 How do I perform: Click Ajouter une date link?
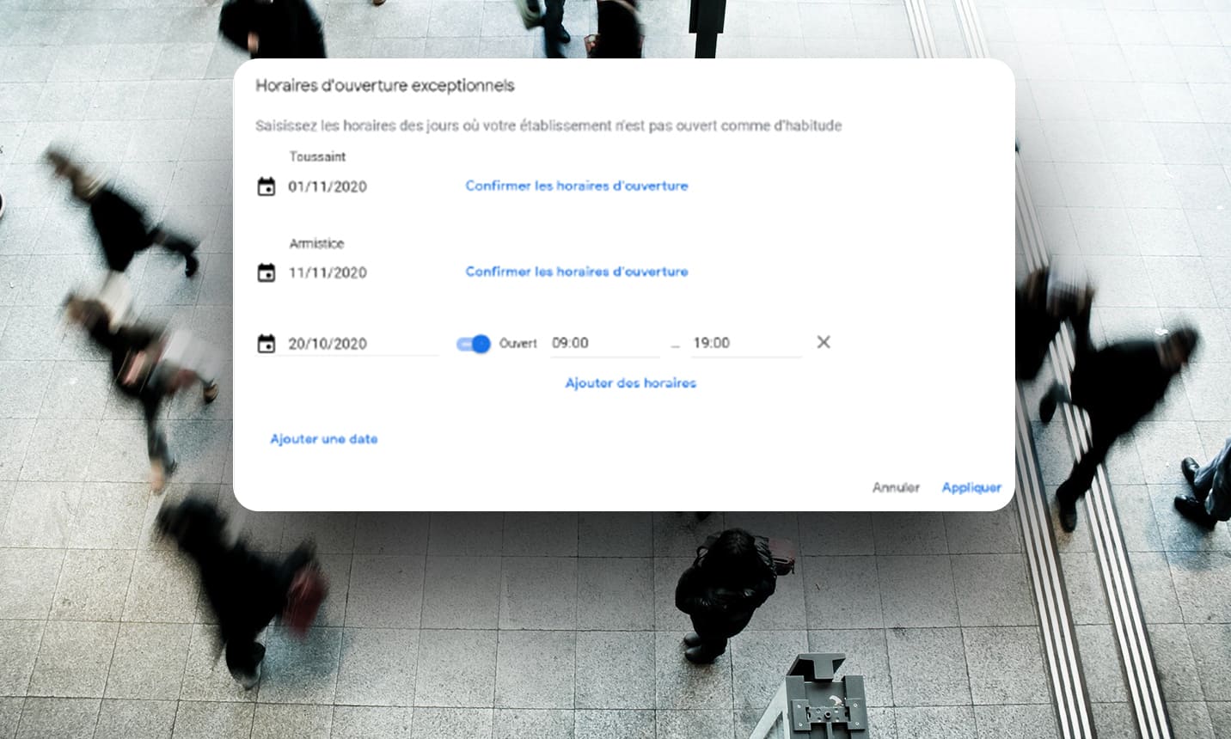pyautogui.click(x=324, y=439)
